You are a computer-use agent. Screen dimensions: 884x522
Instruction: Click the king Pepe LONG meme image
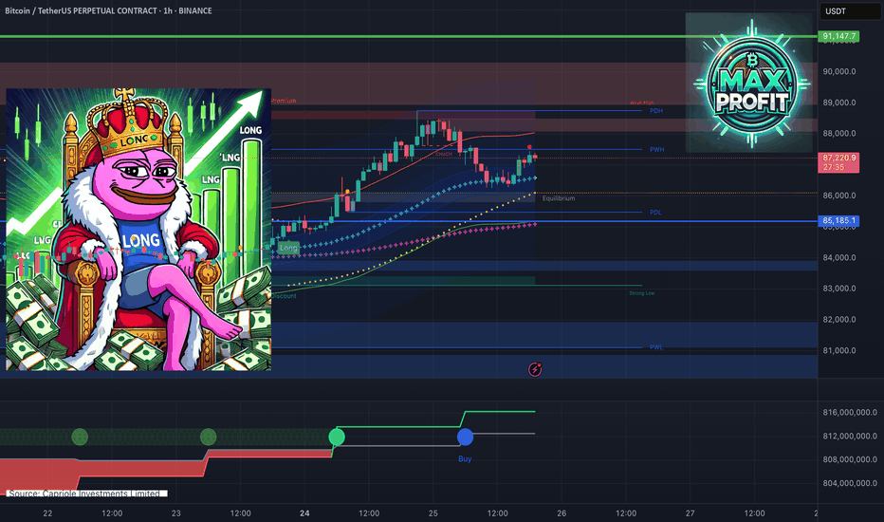tap(138, 229)
